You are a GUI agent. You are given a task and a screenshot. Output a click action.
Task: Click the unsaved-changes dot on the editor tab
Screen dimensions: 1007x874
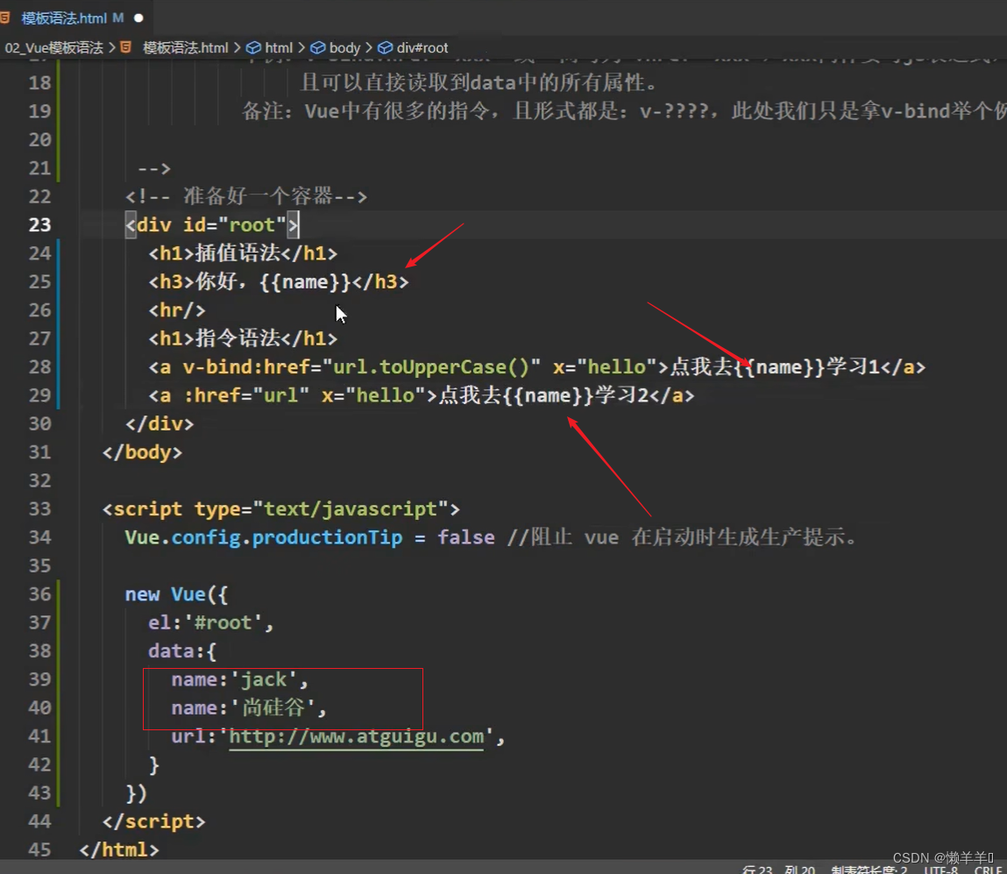coord(138,18)
